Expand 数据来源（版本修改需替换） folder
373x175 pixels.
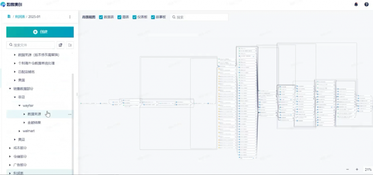pos(15,55)
